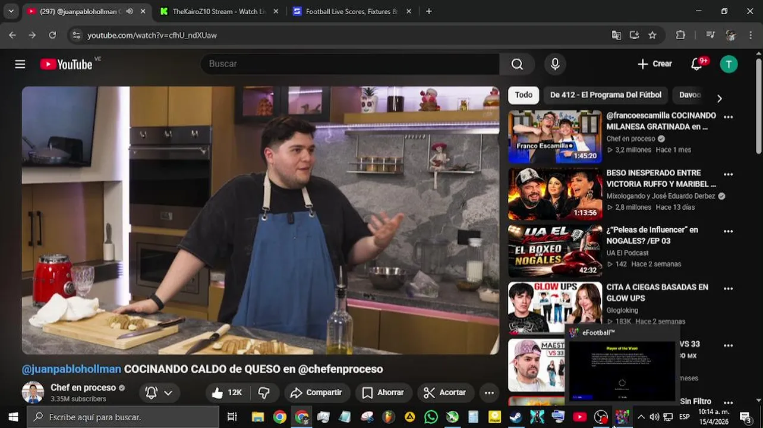Select the 'Davoo' filter chip
763x428 pixels.
(690, 95)
